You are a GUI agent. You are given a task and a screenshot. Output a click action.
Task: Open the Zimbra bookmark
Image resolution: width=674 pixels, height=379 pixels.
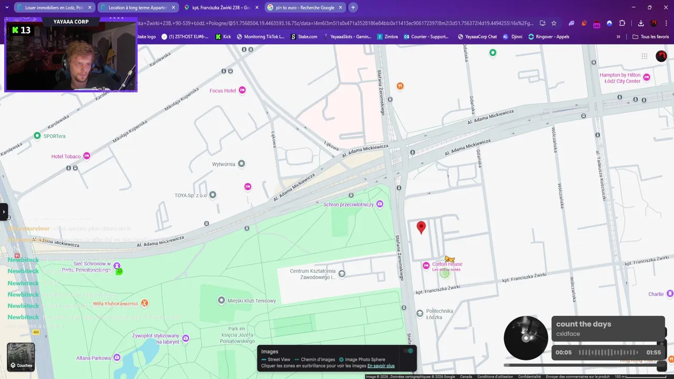[388, 37]
